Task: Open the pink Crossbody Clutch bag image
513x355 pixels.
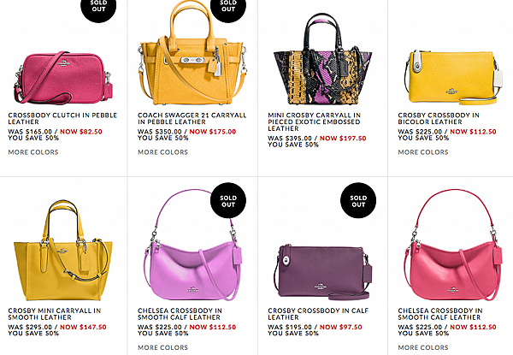Action: click(62, 77)
